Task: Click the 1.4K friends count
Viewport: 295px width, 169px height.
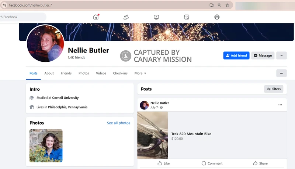Action: tap(76, 58)
